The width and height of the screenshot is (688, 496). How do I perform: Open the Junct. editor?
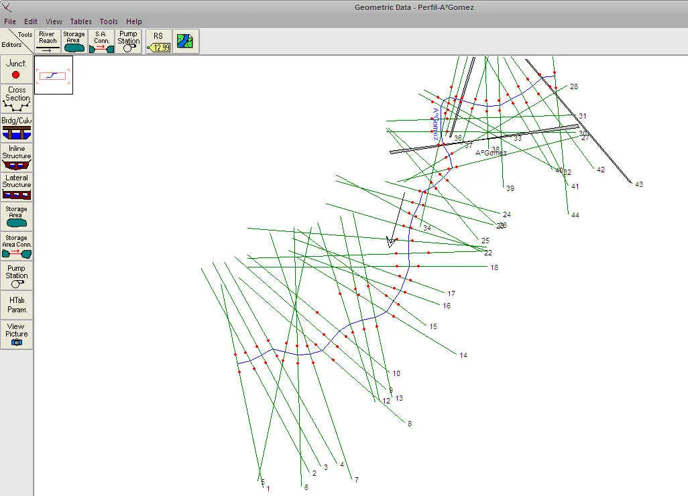click(x=16, y=69)
